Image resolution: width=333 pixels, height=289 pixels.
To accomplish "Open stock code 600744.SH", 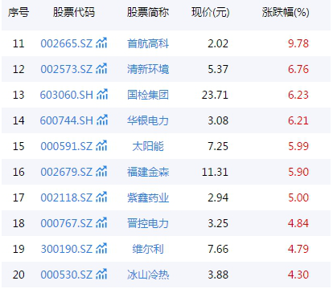I will tap(66, 120).
